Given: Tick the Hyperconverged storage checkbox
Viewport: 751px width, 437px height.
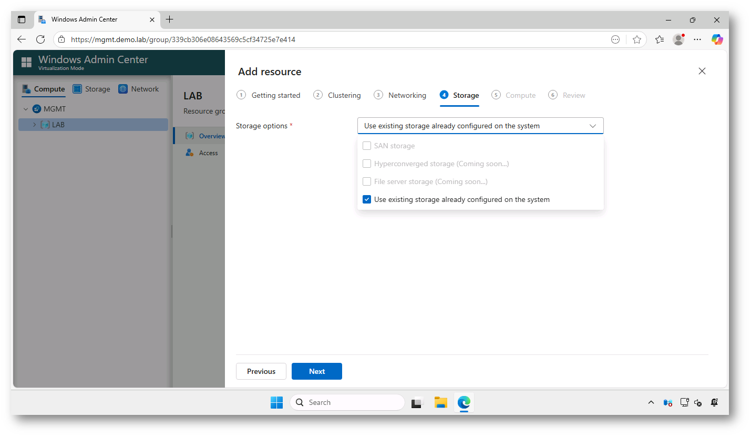Looking at the screenshot, I should pos(367,164).
